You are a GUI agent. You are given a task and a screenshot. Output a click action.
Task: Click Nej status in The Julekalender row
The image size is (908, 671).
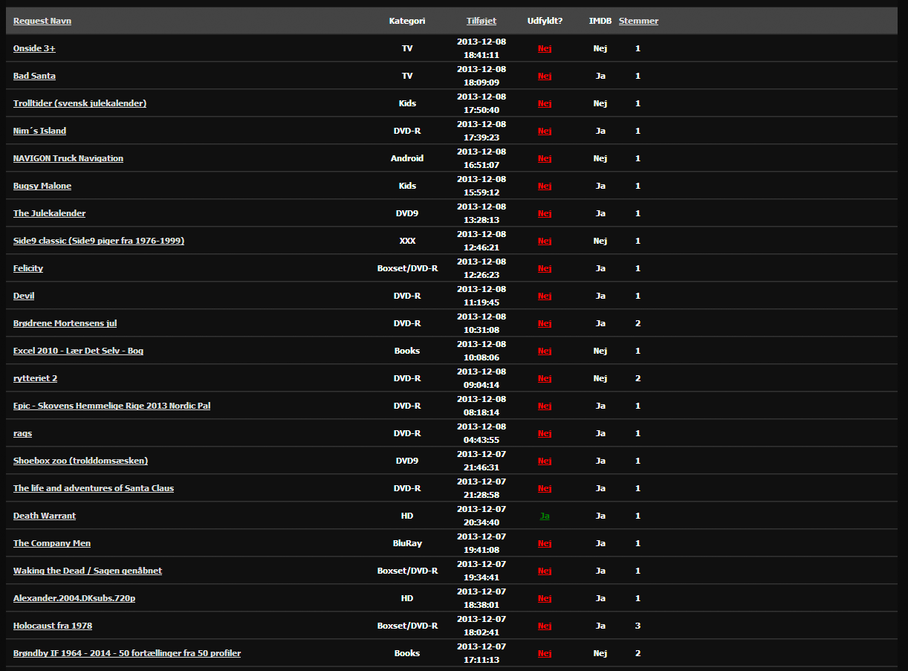coord(545,213)
